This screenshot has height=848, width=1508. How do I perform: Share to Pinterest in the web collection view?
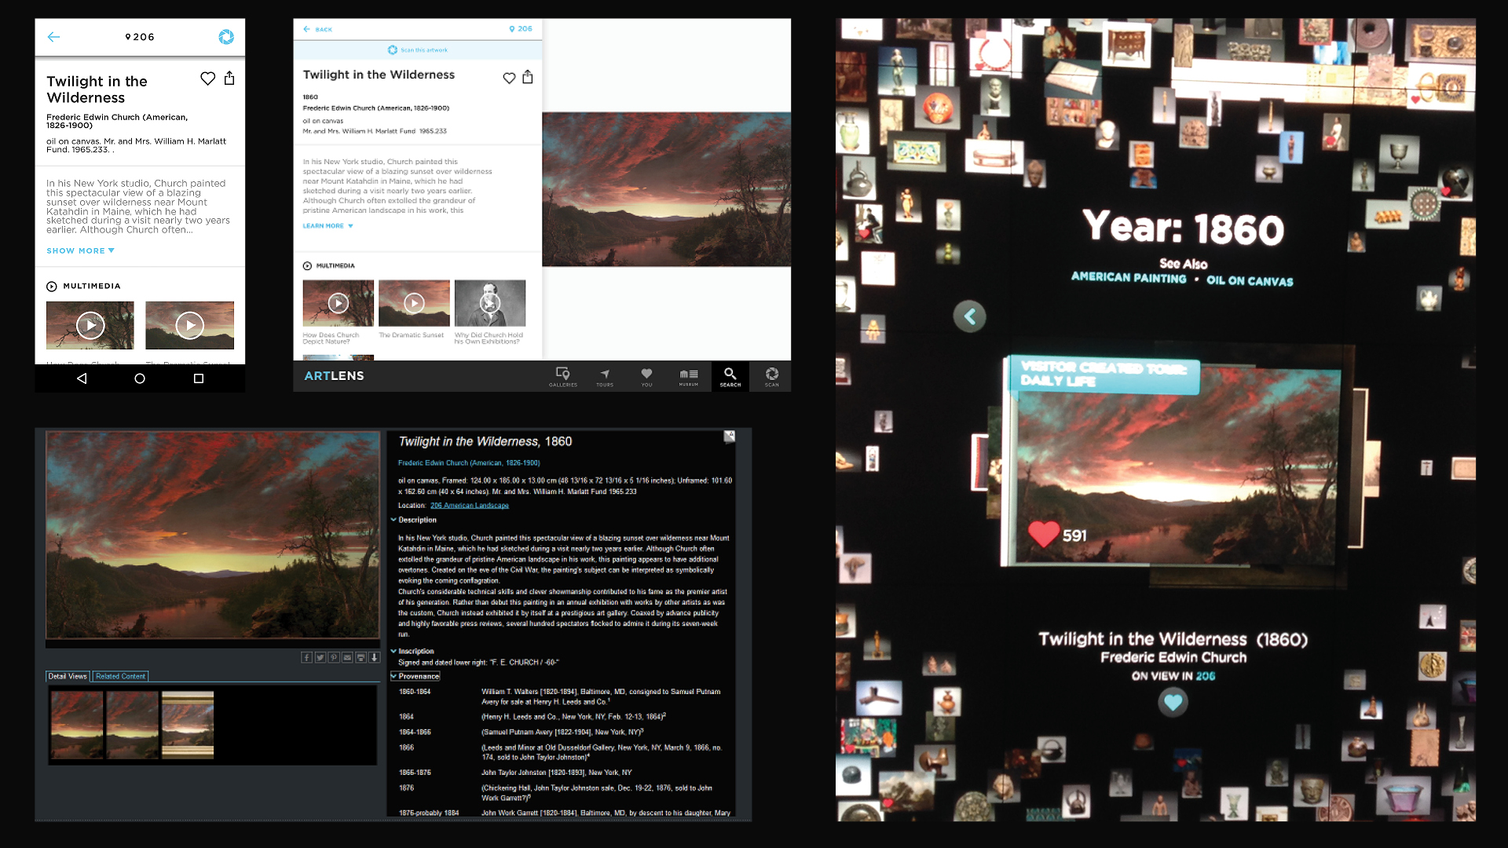(x=334, y=657)
